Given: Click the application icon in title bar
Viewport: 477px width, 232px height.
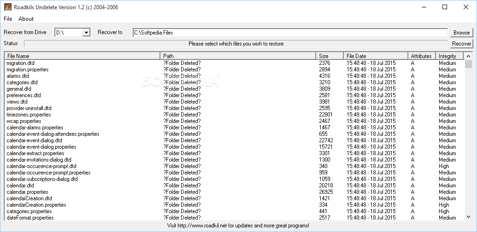Looking at the screenshot, I should (x=8, y=7).
